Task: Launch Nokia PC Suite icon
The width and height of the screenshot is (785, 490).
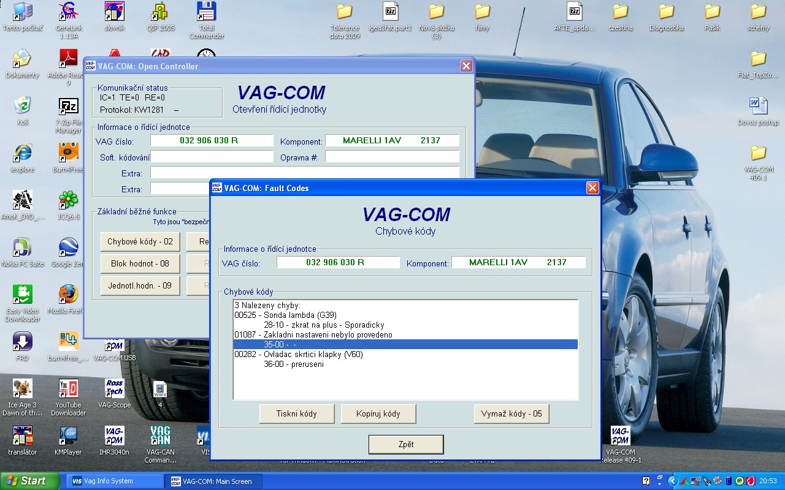Action: coord(22,252)
